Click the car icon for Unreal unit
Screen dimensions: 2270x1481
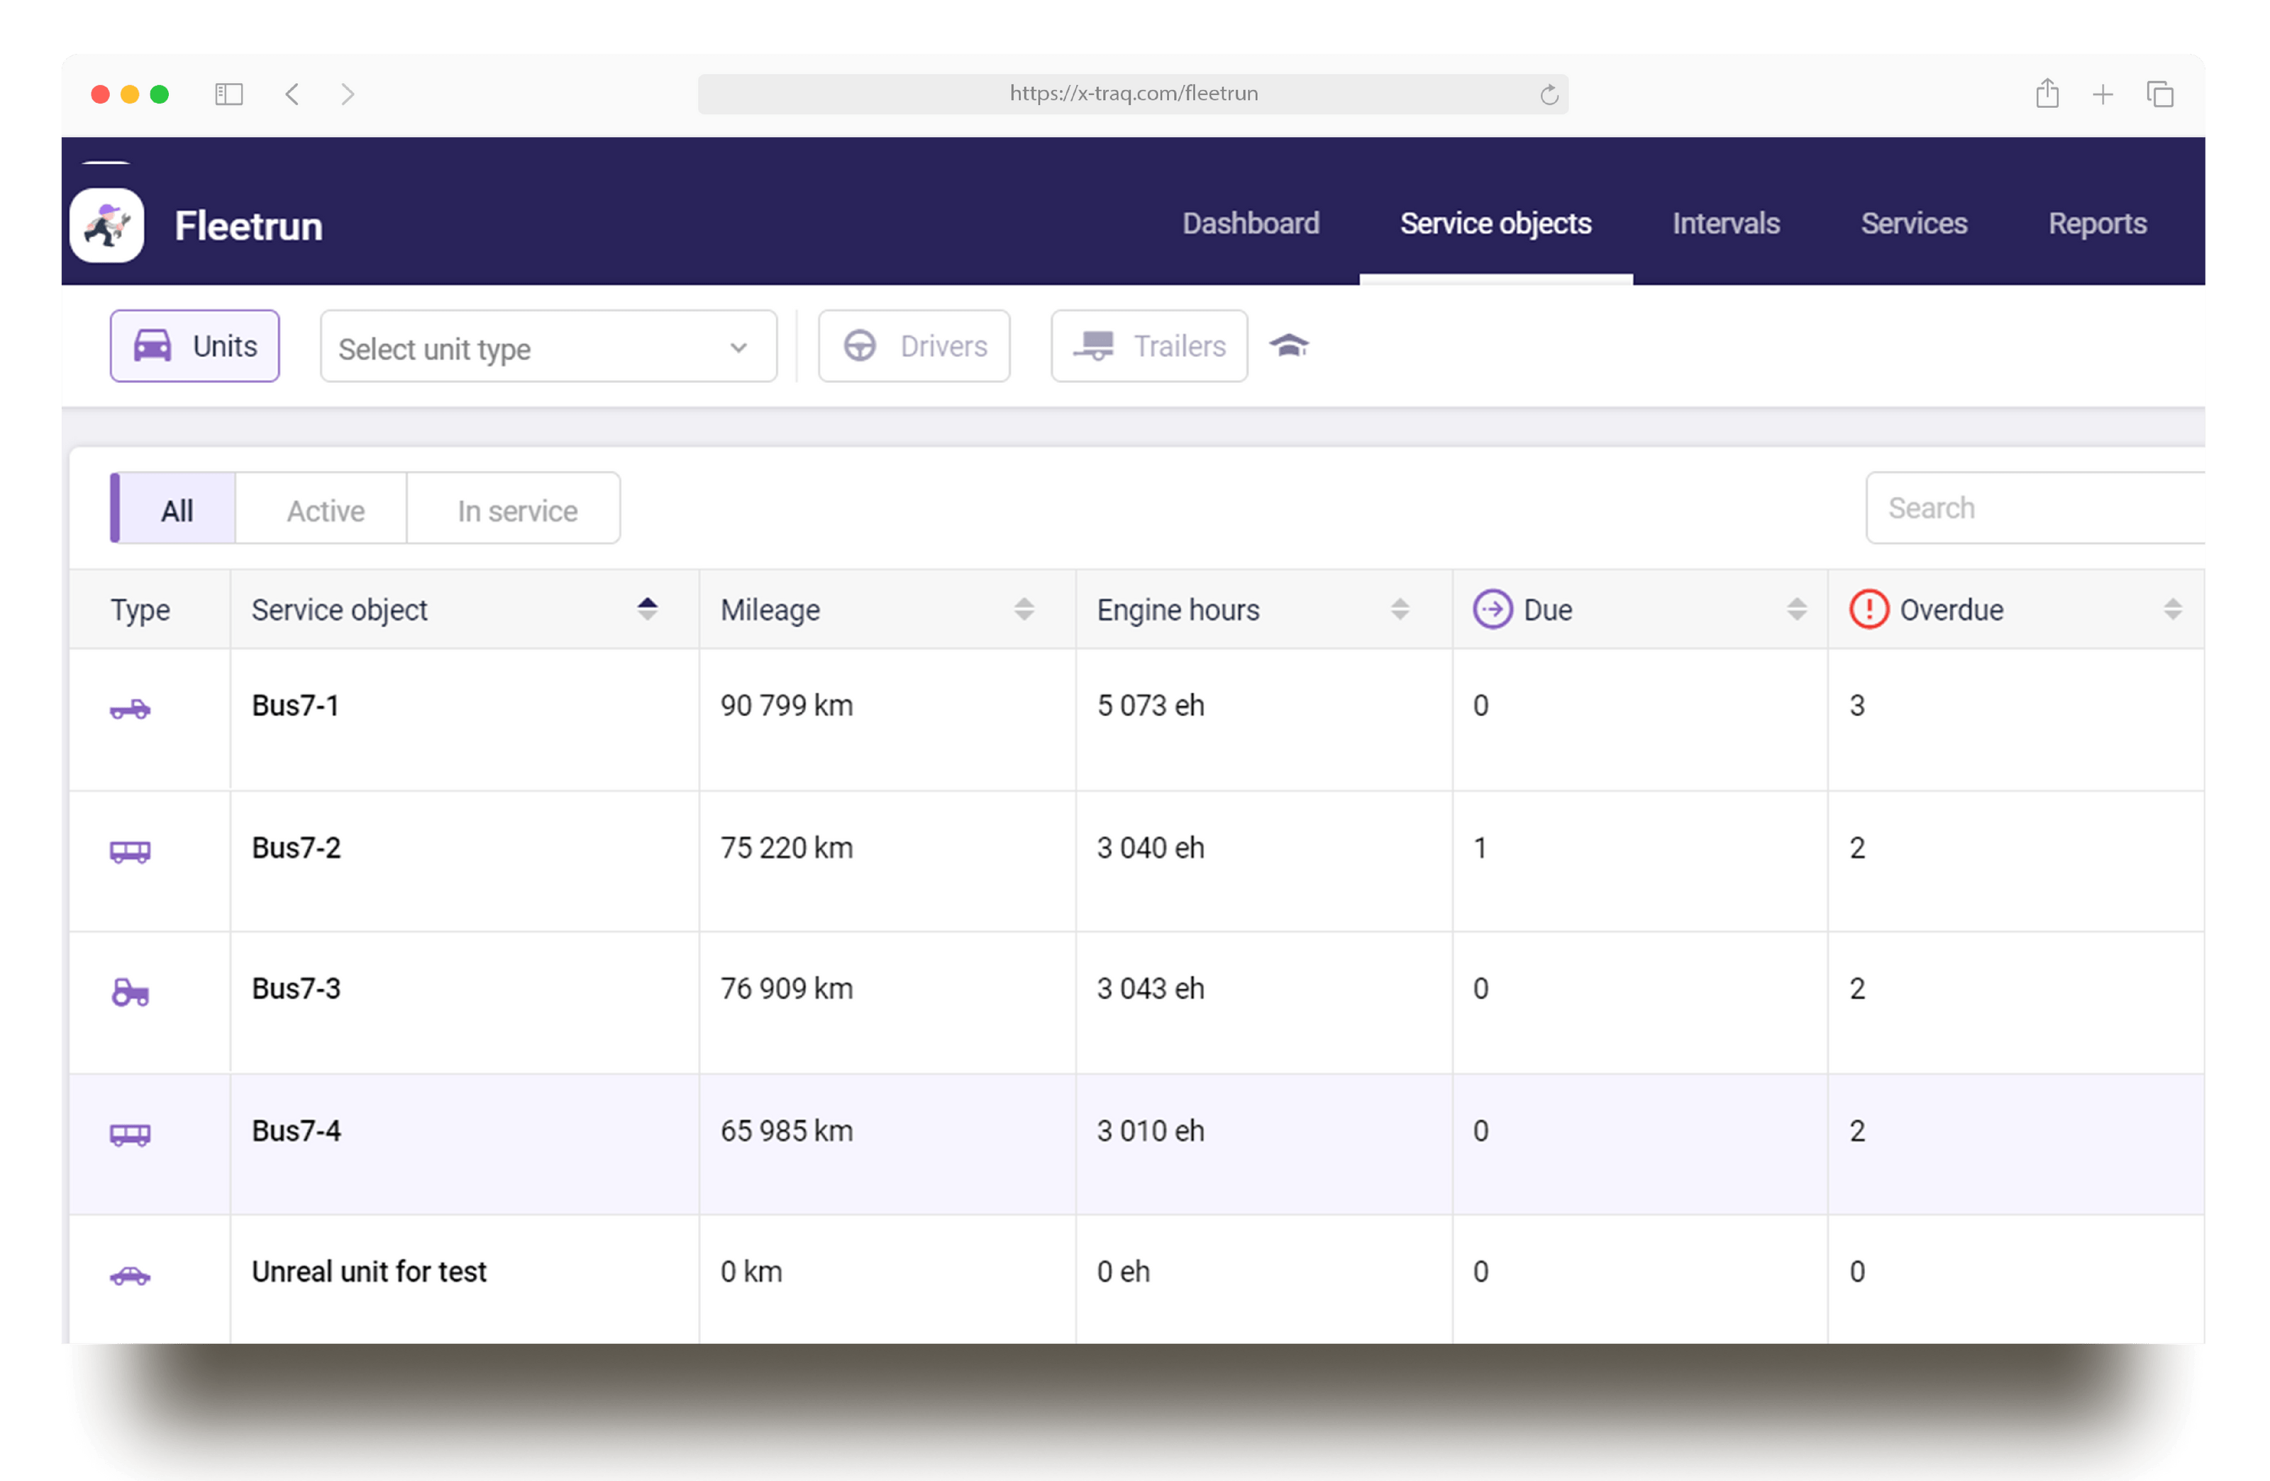[x=130, y=1275]
